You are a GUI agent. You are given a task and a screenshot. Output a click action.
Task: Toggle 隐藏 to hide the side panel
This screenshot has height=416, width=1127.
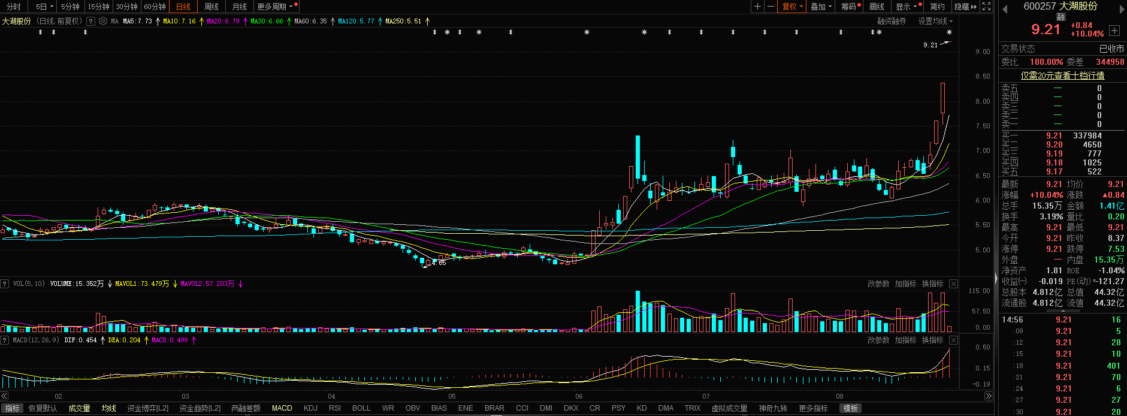pos(965,7)
